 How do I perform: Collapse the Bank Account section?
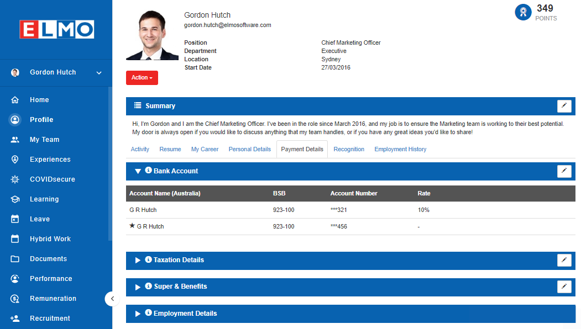(138, 171)
